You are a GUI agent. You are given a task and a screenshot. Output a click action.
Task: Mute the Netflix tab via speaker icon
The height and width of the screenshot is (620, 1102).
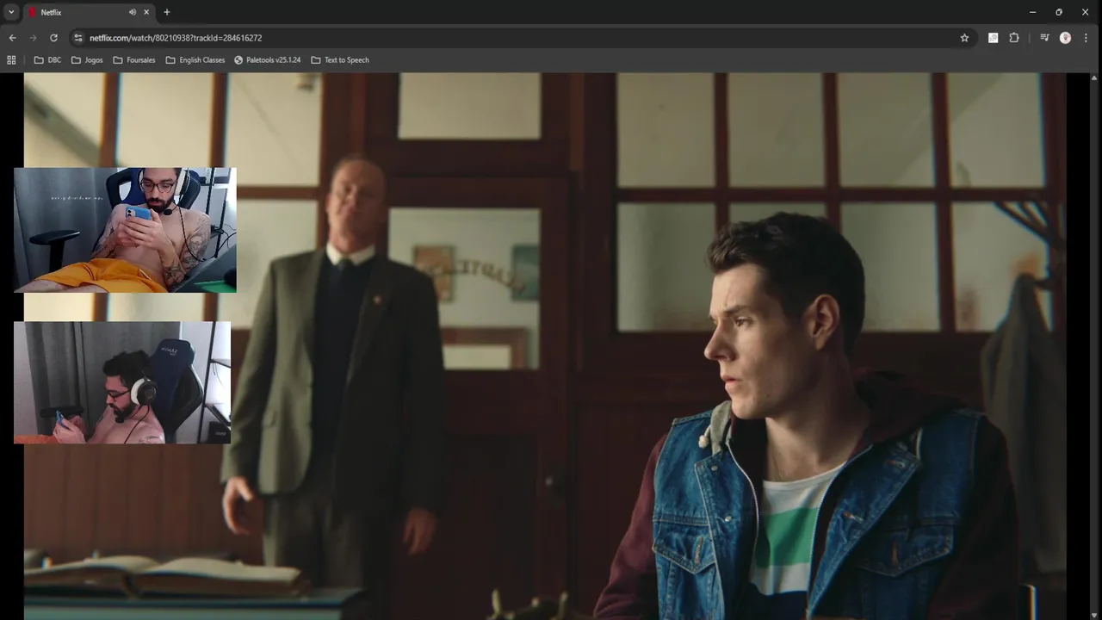(x=133, y=12)
